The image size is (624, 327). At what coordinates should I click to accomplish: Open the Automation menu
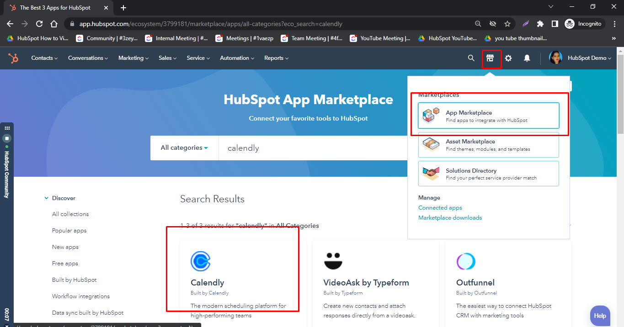(237, 58)
